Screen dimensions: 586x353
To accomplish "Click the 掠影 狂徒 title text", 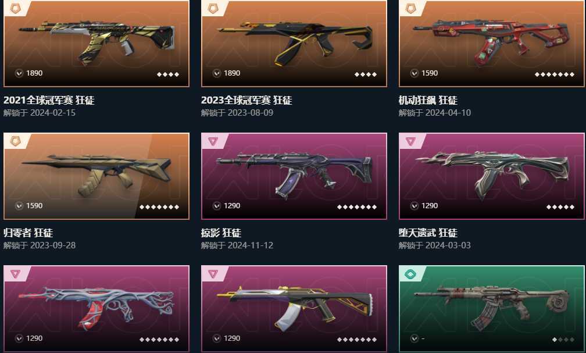I will pyautogui.click(x=221, y=233).
